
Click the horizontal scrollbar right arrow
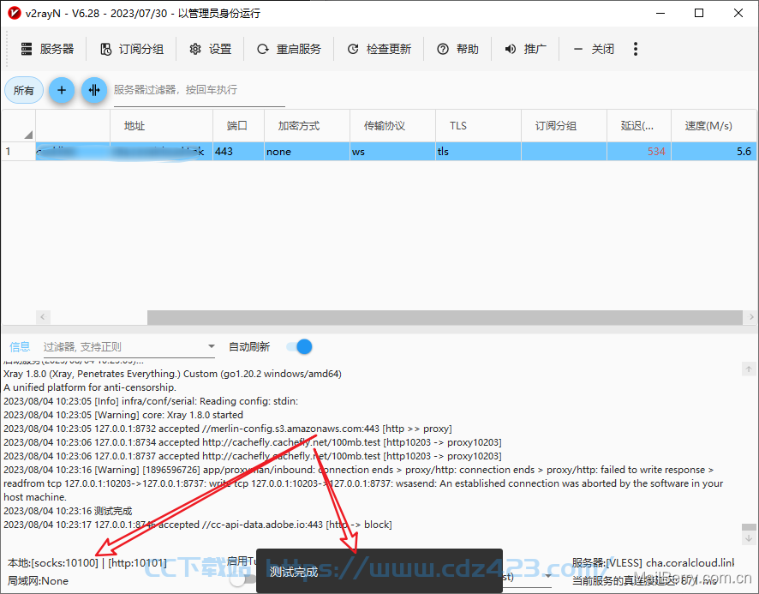pyautogui.click(x=750, y=317)
